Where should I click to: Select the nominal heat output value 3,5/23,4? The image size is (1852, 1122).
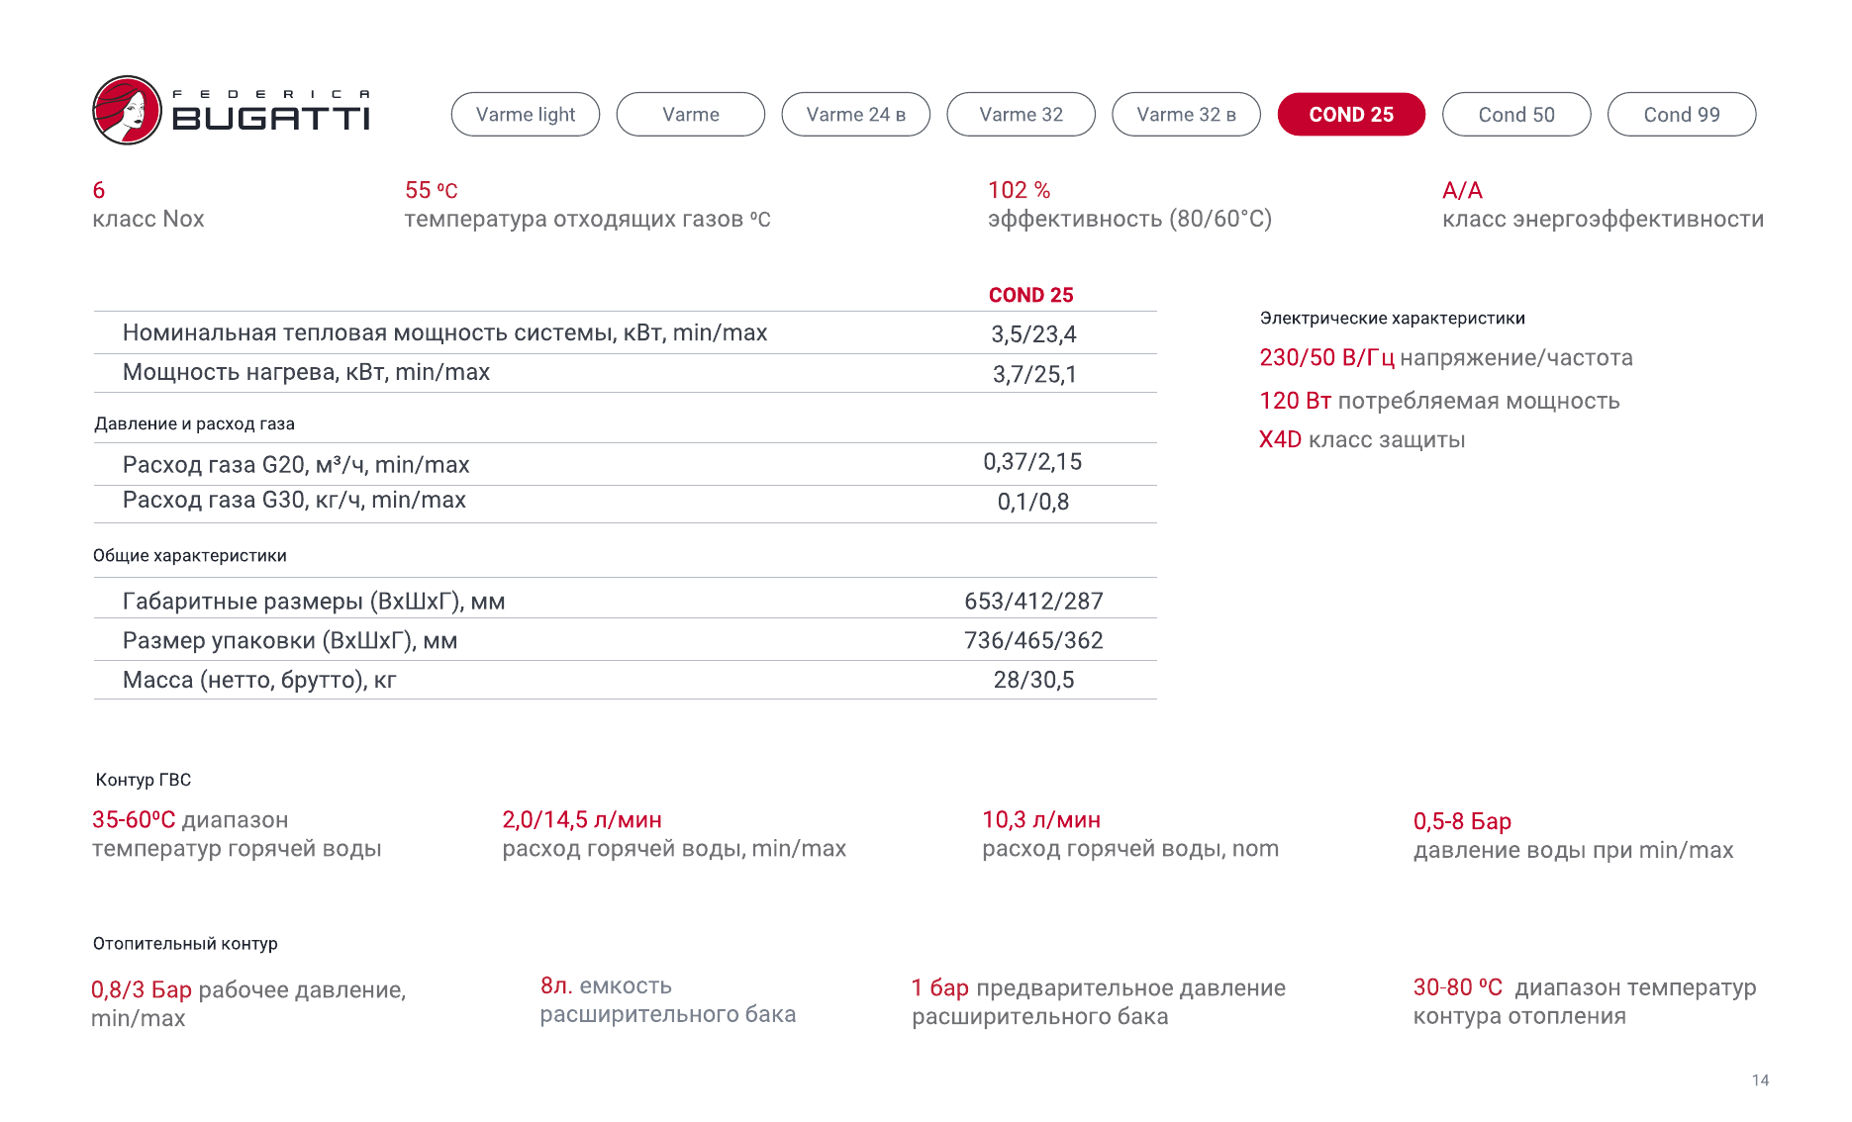[1033, 334]
